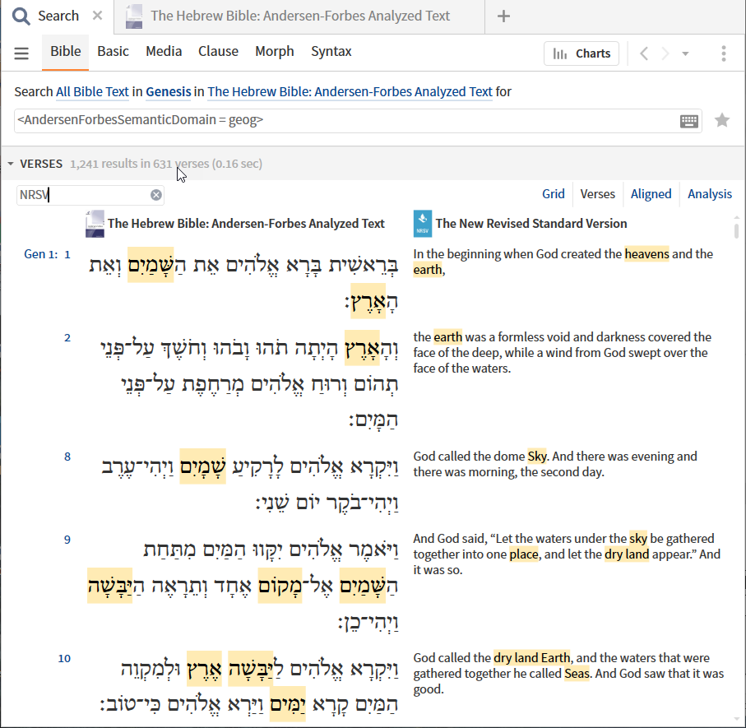Viewport: 746px width, 728px height.
Task: Click the results scrollbar thumb
Action: coord(736,230)
